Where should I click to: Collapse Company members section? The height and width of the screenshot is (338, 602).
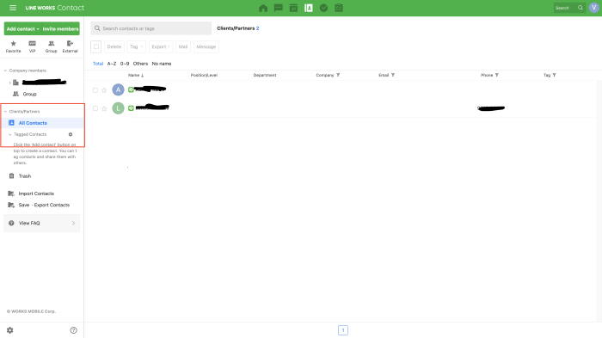(x=5, y=71)
